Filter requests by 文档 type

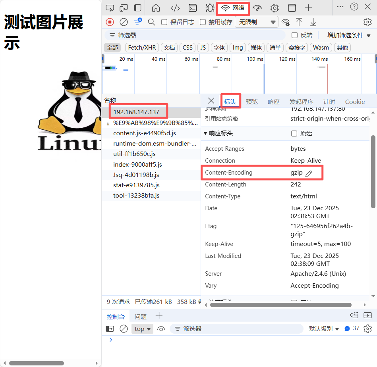click(x=169, y=48)
